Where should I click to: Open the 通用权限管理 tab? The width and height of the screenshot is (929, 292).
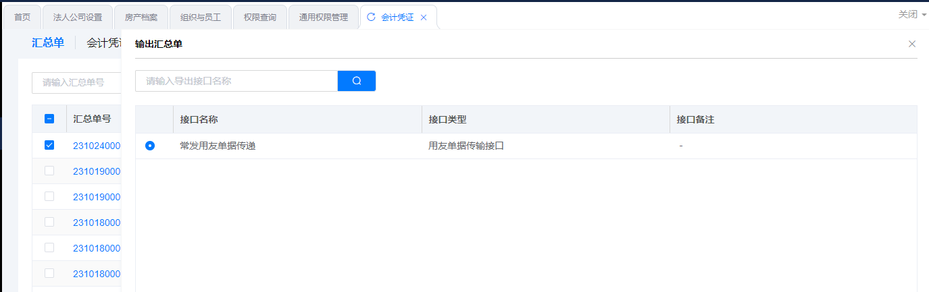coord(323,18)
